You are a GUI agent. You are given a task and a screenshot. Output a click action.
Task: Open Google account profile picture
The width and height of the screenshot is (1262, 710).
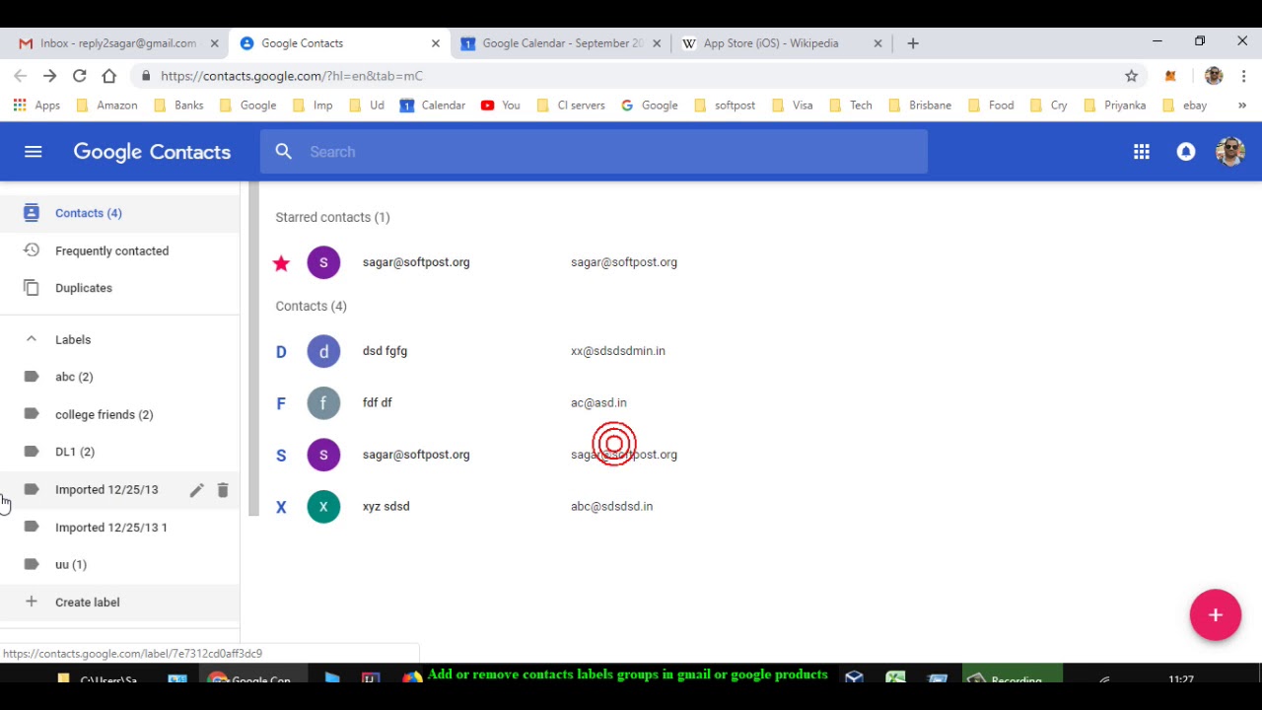pyautogui.click(x=1230, y=152)
